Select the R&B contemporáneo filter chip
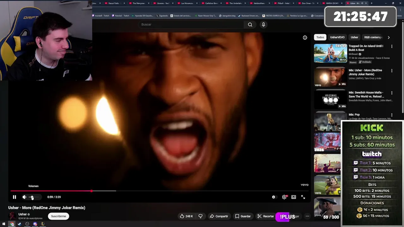 click(x=373, y=37)
